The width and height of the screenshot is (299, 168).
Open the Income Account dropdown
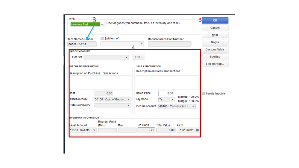[193, 106]
